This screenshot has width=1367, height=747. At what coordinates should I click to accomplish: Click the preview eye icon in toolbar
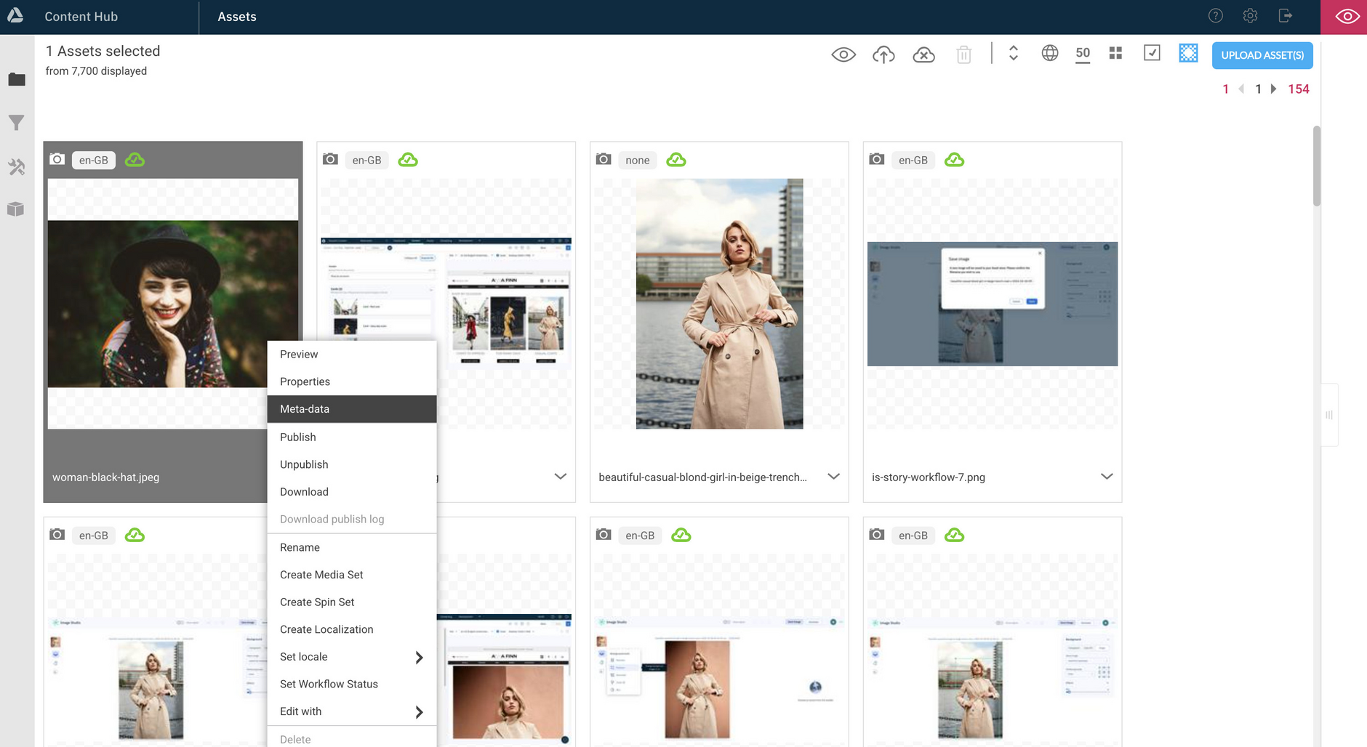pos(843,54)
